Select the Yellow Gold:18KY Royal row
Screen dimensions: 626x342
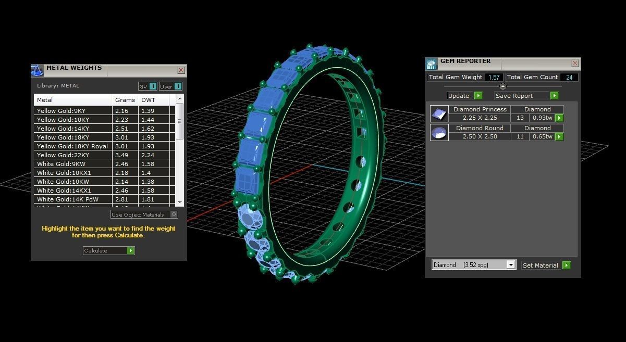pyautogui.click(x=105, y=146)
